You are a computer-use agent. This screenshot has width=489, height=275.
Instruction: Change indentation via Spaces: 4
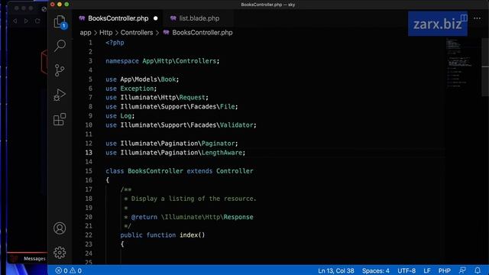point(375,270)
